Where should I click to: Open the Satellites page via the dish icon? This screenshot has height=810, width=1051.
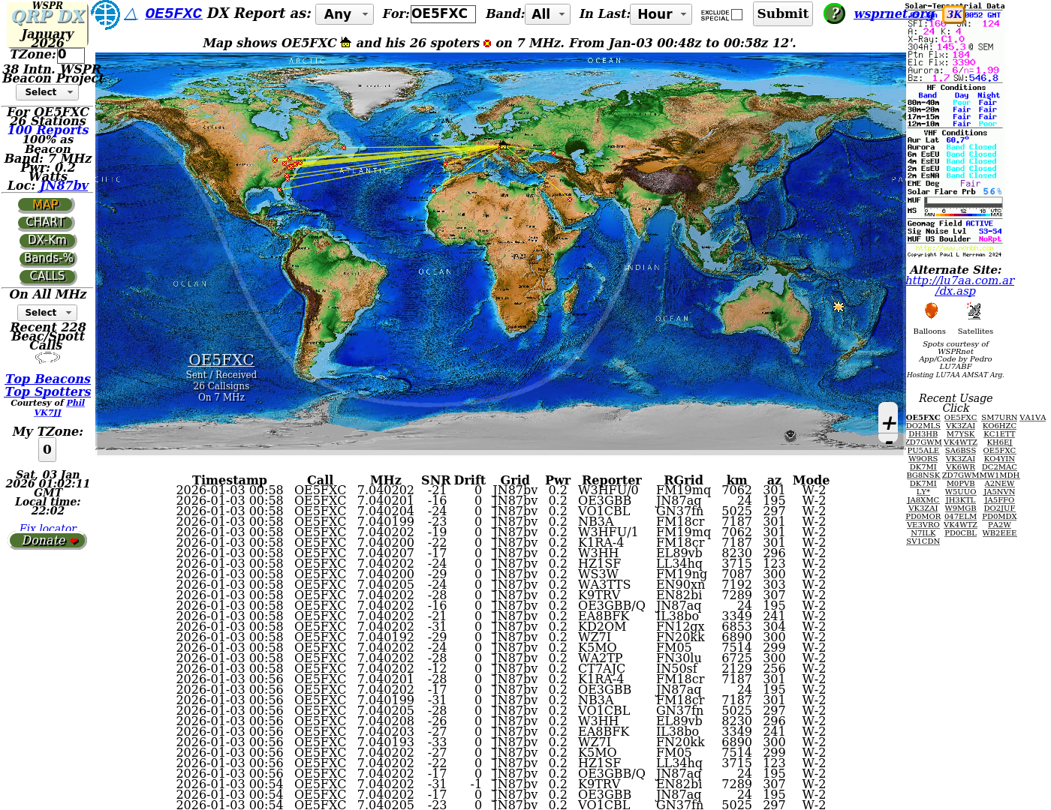click(974, 311)
